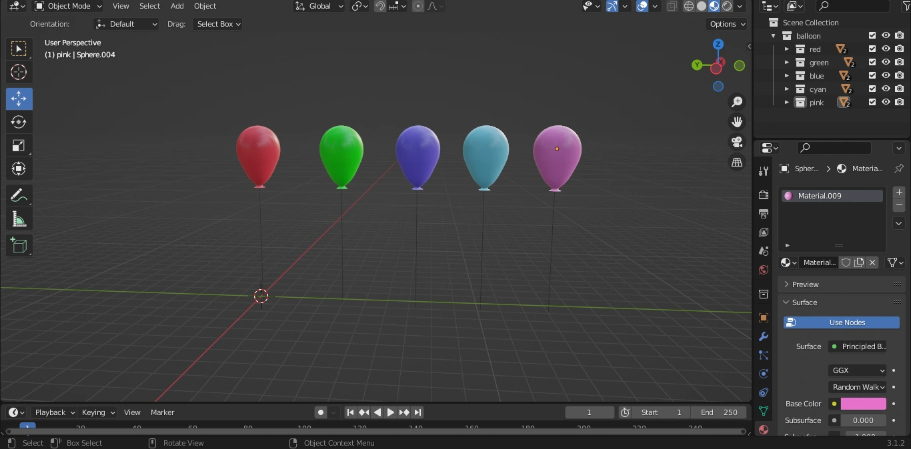The height and width of the screenshot is (449, 911).
Task: Open the Modifier Properties wrench tab
Action: 763,336
